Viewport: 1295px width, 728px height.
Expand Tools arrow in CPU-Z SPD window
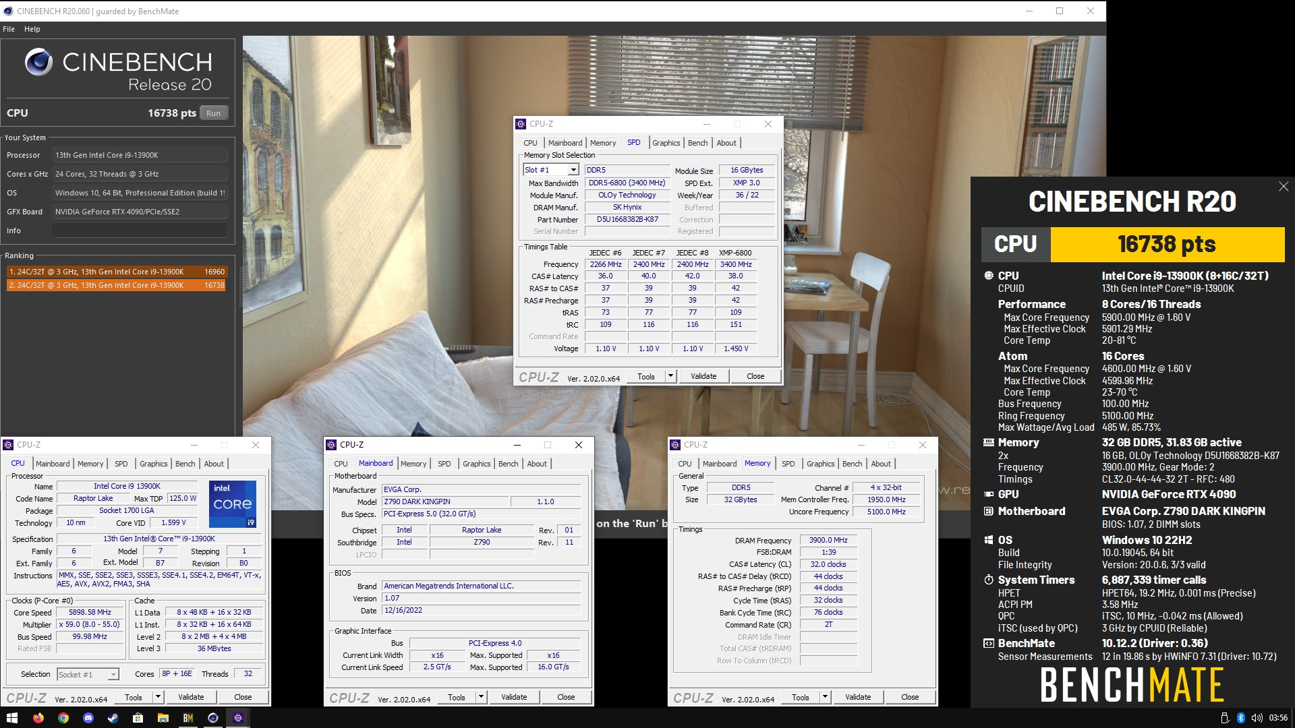coord(670,376)
